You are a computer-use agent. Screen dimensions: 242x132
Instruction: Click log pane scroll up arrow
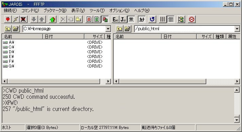[x=237, y=90]
